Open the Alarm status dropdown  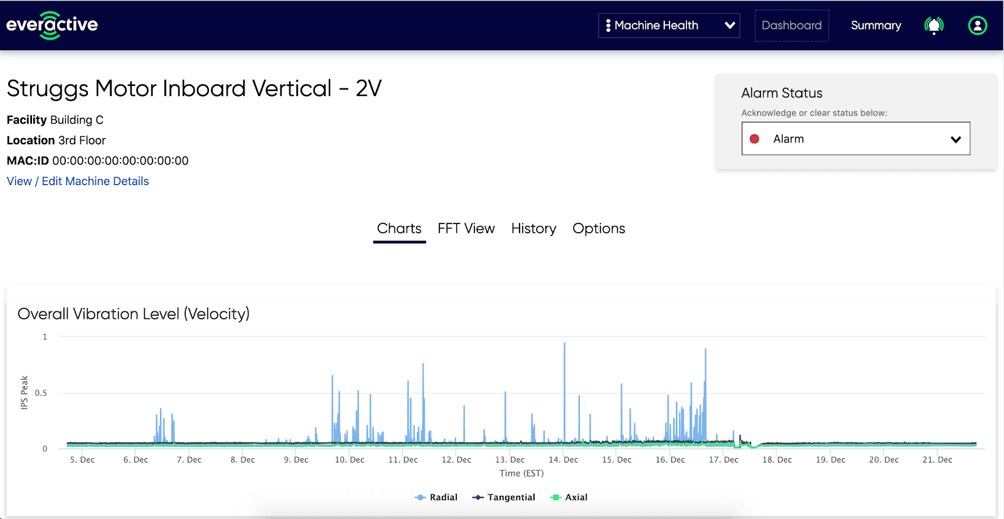tap(856, 139)
